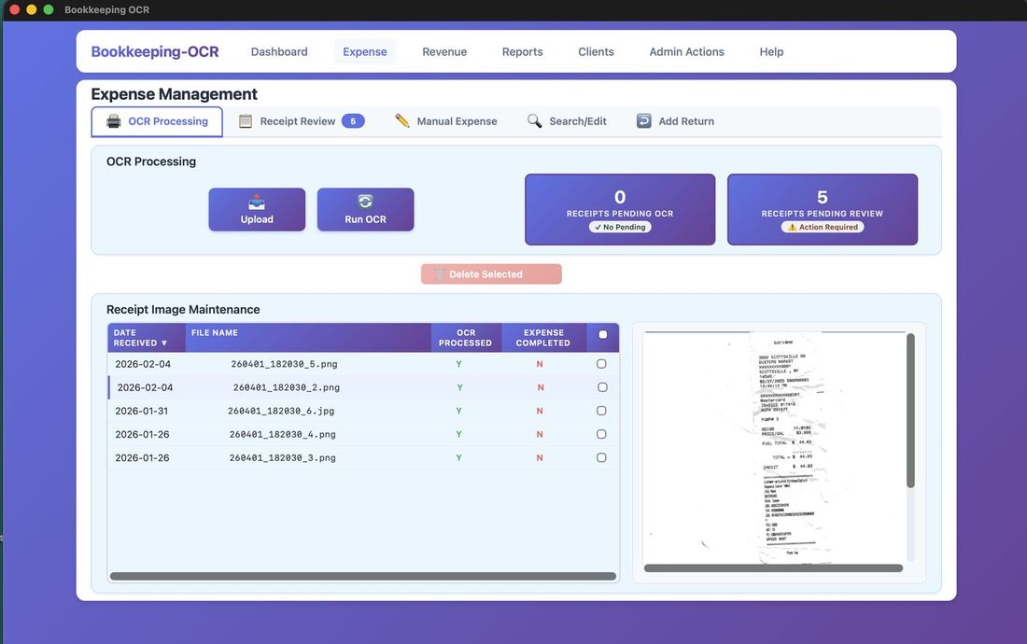Click the pencil icon for Manual Expense

[402, 121]
